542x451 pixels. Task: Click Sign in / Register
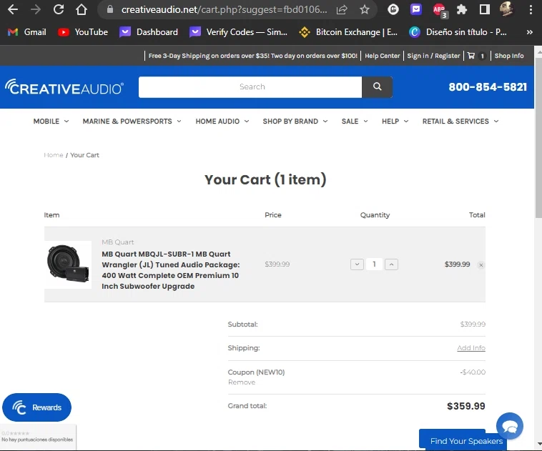[433, 56]
